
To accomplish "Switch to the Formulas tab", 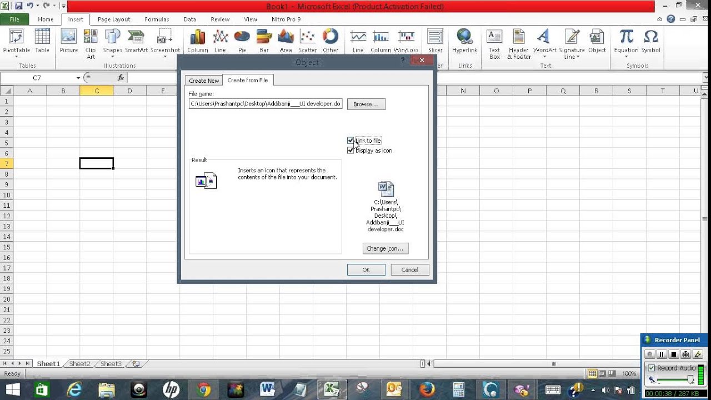I will tap(157, 19).
